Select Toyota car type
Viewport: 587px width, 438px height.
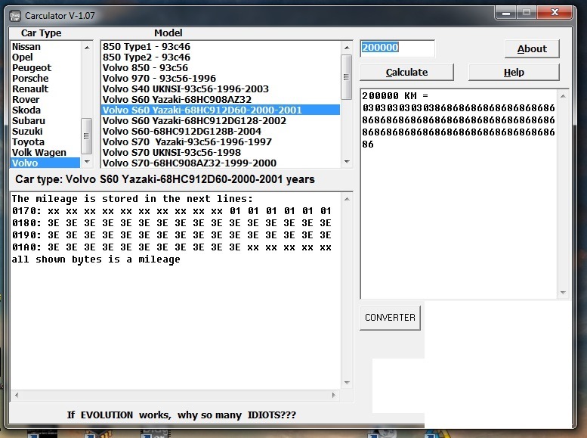(x=45, y=141)
